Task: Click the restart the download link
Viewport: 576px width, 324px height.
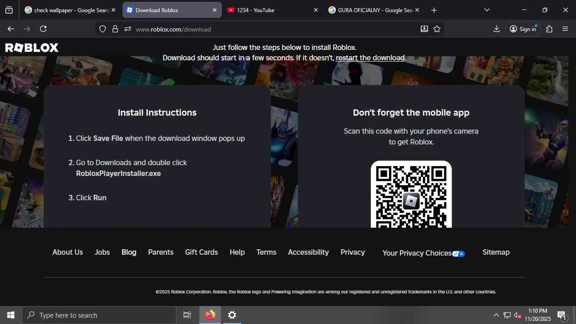Action: tap(370, 58)
